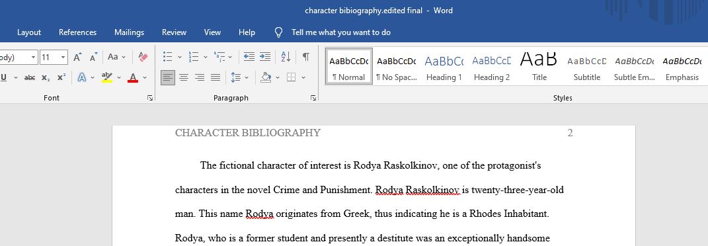
Task: Clear all formatting eraser icon
Action: [x=143, y=57]
